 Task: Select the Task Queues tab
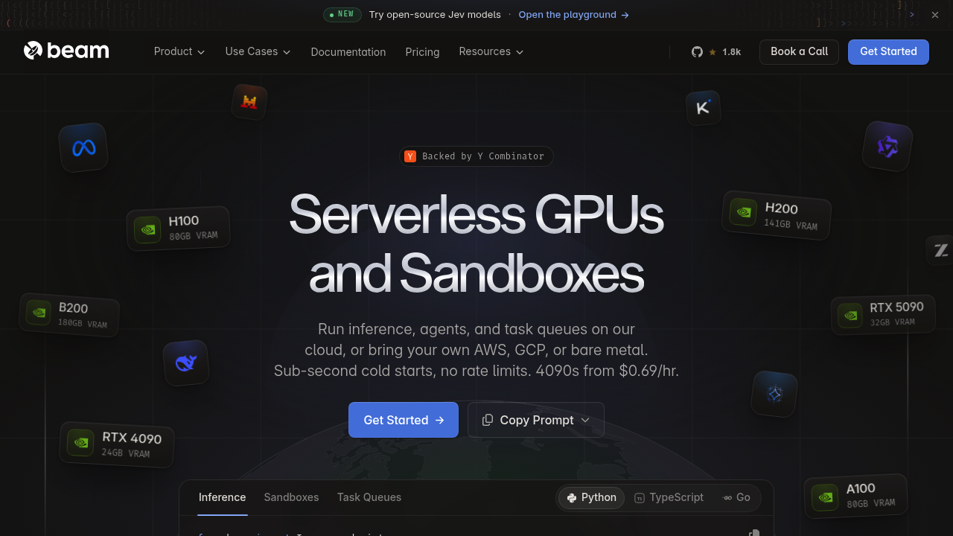pyautogui.click(x=369, y=497)
